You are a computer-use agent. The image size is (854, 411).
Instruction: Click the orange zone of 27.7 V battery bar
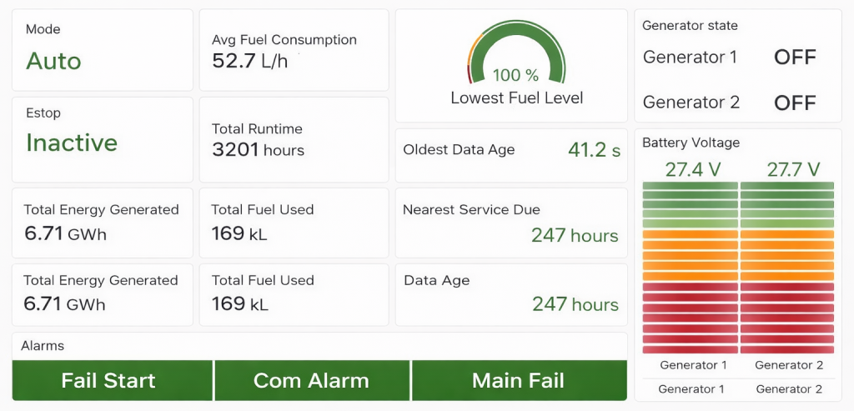click(x=786, y=256)
